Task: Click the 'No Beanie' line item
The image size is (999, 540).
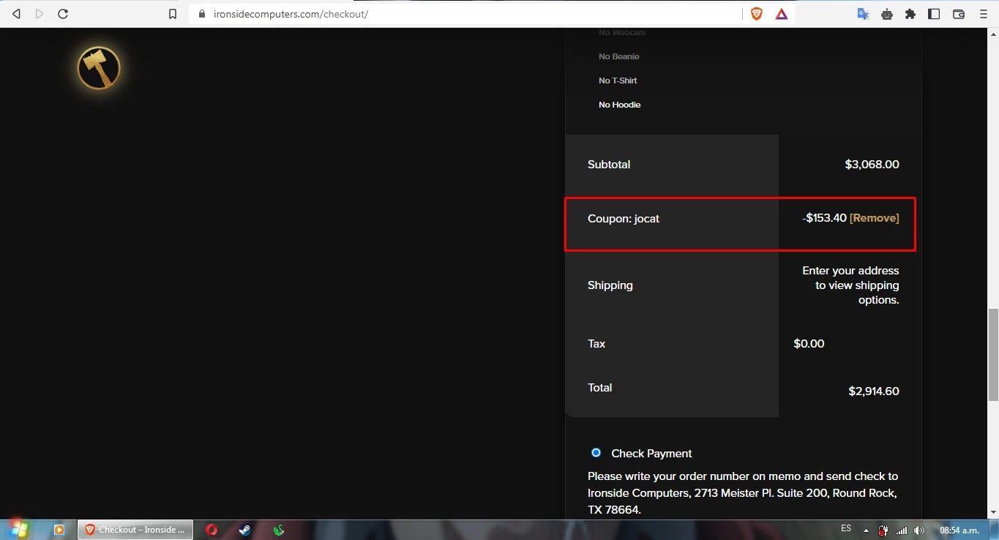Action: point(618,56)
